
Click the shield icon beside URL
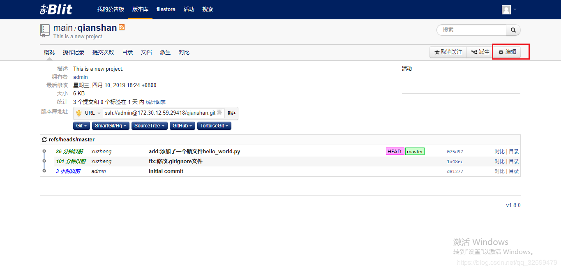[x=79, y=113]
